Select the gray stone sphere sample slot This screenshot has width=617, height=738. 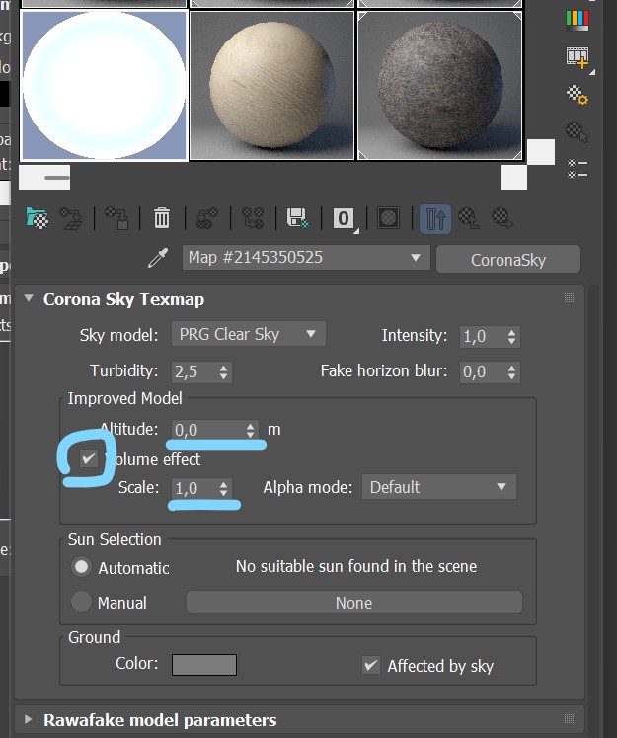[439, 85]
